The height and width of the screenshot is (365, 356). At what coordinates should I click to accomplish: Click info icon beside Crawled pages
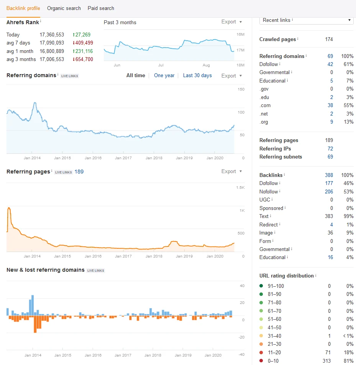[298, 39]
